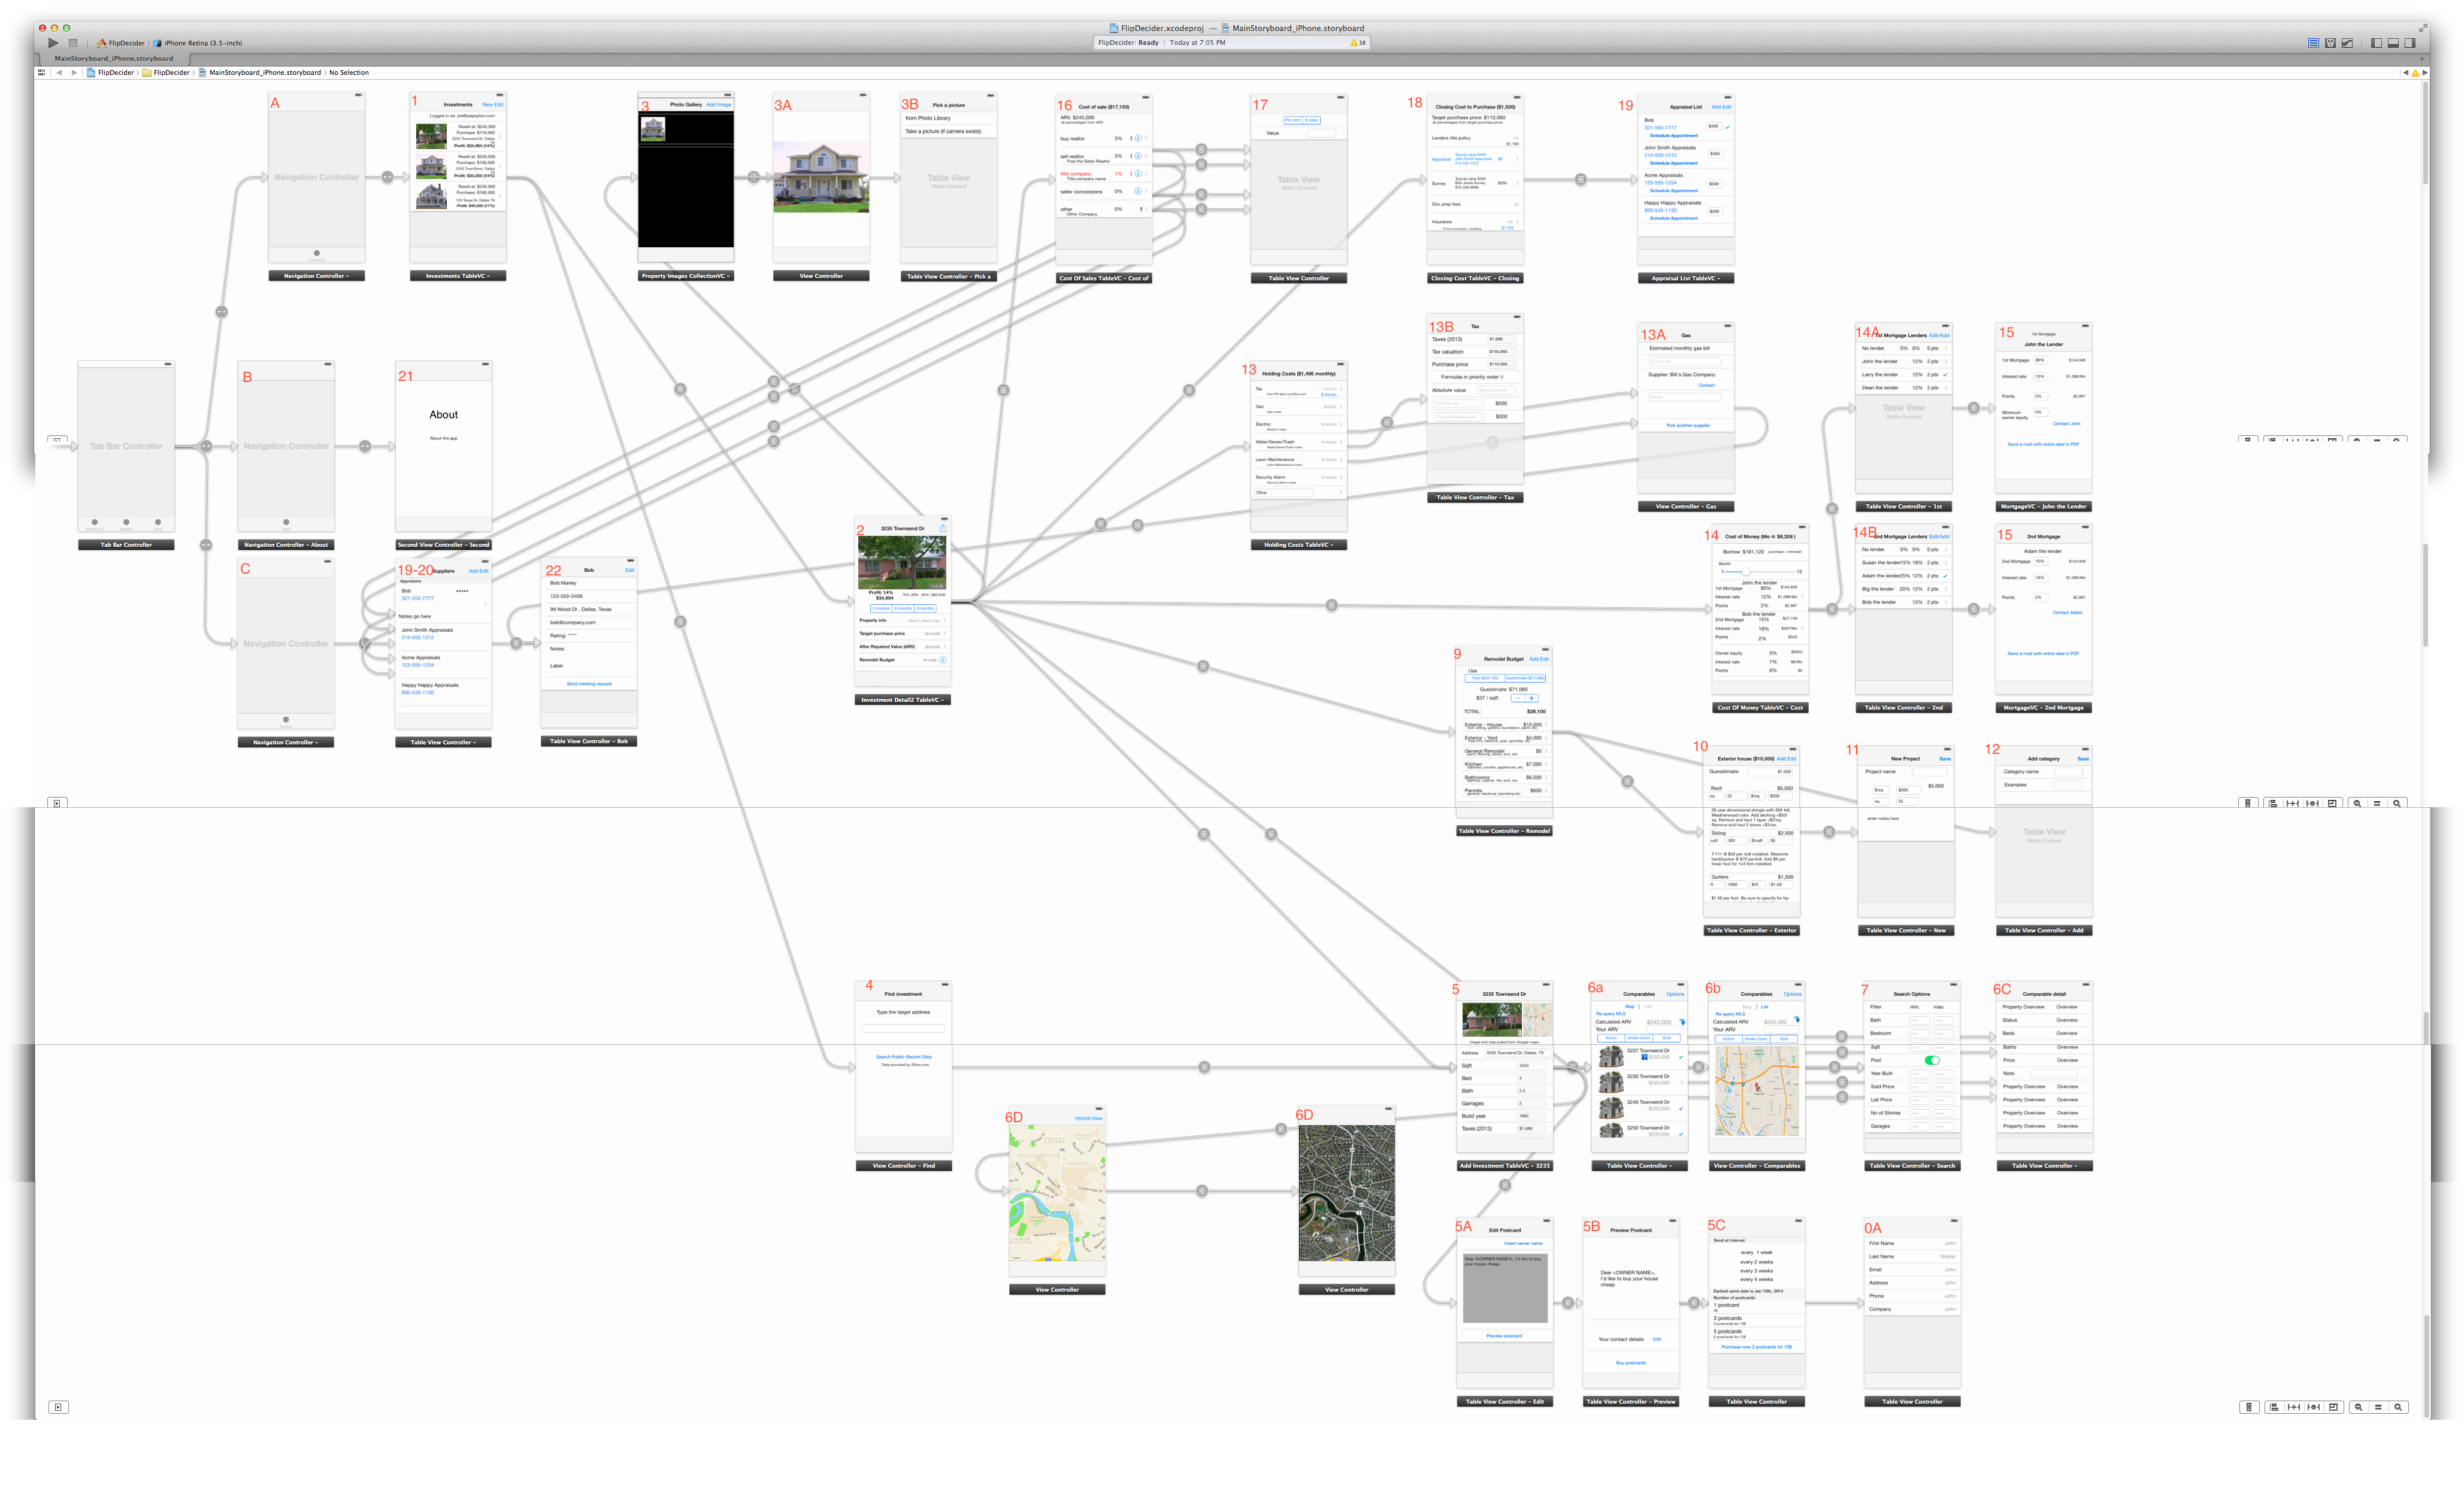
Task: Select the MainStoryboard_iPhone.storyboard tab
Action: click(114, 58)
